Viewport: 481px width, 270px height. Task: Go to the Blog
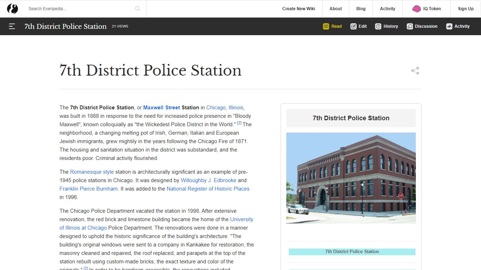click(x=361, y=9)
